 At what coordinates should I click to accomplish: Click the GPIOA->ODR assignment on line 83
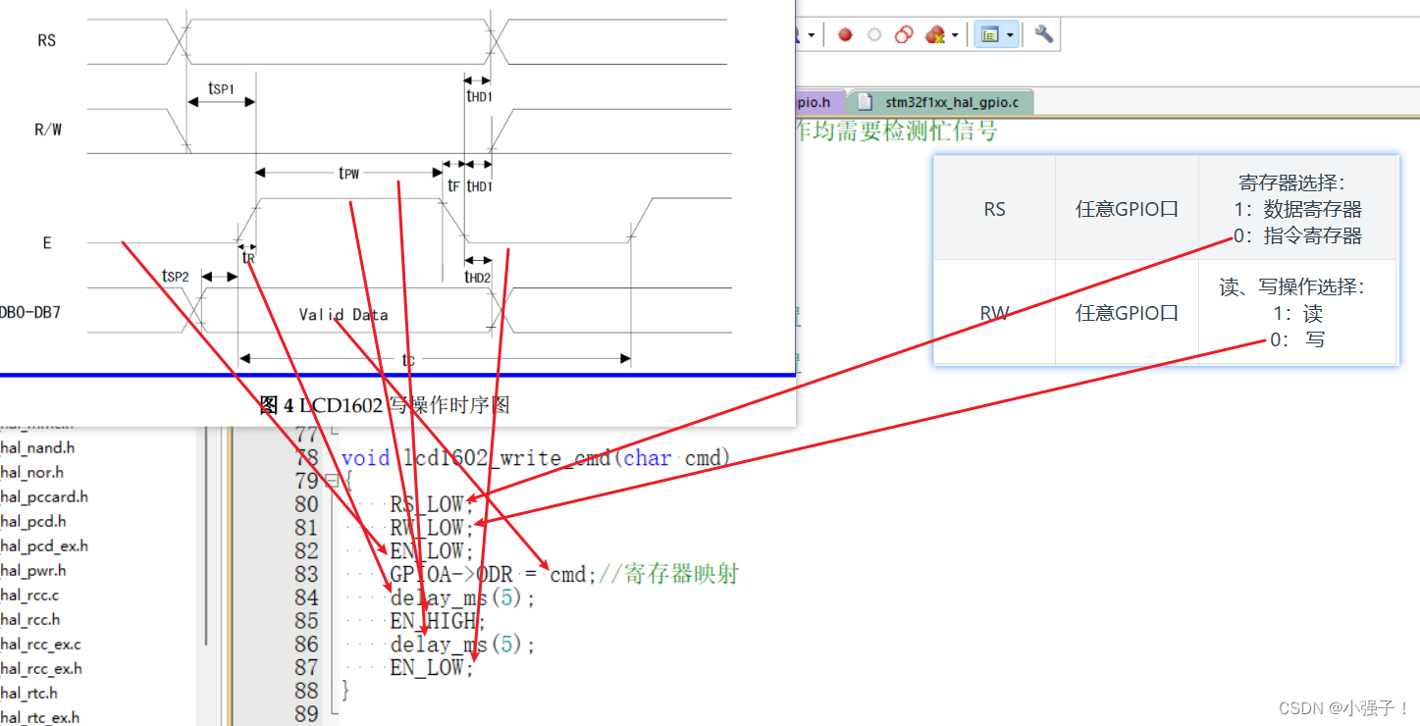coord(494,574)
